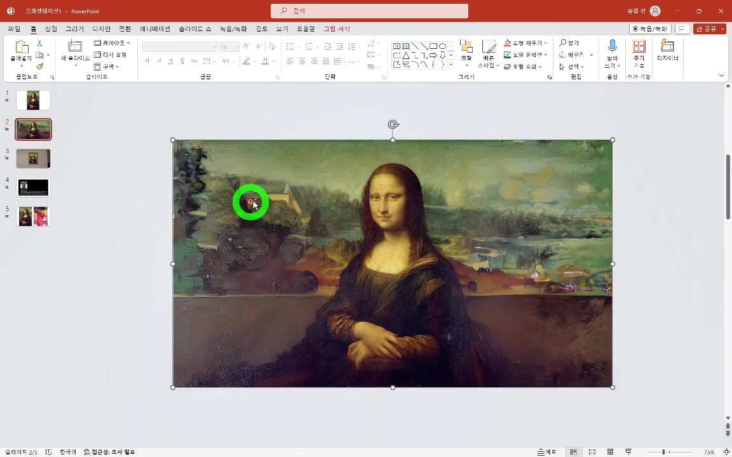732x457 pixels.
Task: Open the 선택 select dropdown
Action: 571,67
